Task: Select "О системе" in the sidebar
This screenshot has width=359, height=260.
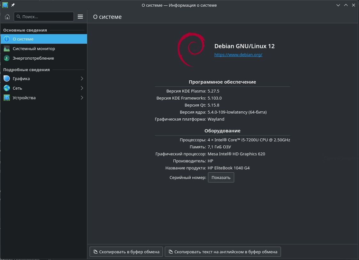Action: [x=44, y=39]
